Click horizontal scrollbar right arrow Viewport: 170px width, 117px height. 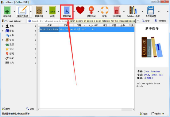point(133,110)
